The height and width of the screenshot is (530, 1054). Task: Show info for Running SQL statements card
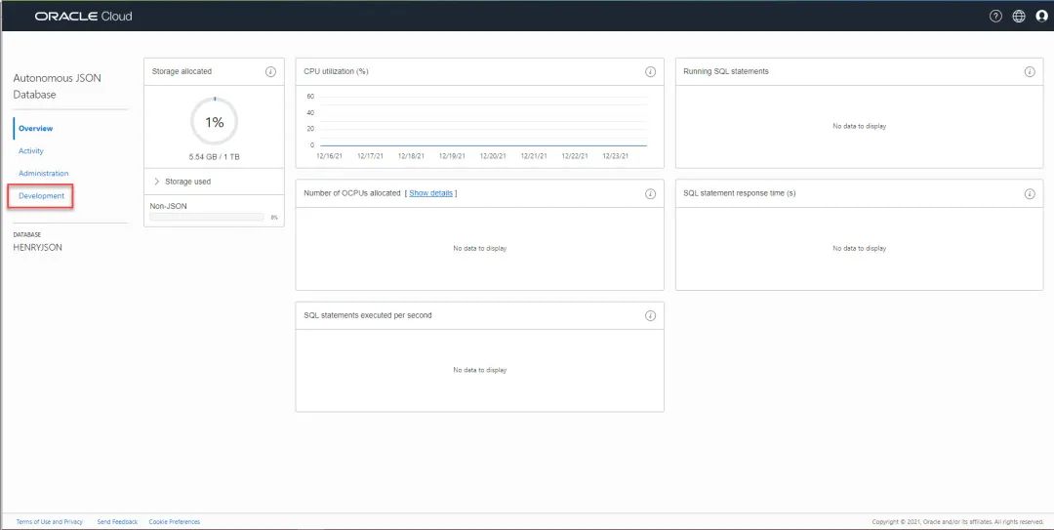click(1030, 72)
